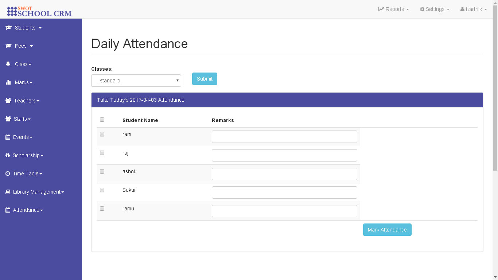The image size is (498, 280).
Task: Toggle the select-all checkbox in table header
Action: coord(102,120)
